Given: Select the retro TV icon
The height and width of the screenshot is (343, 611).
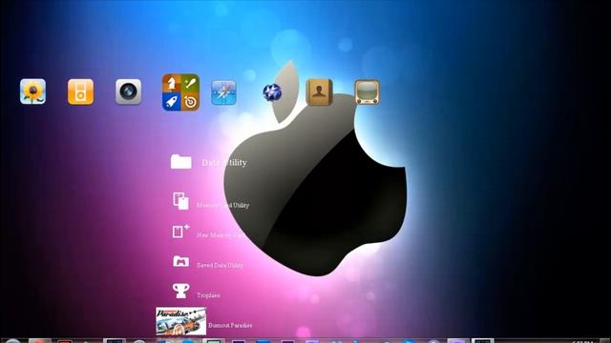Looking at the screenshot, I should click(367, 92).
